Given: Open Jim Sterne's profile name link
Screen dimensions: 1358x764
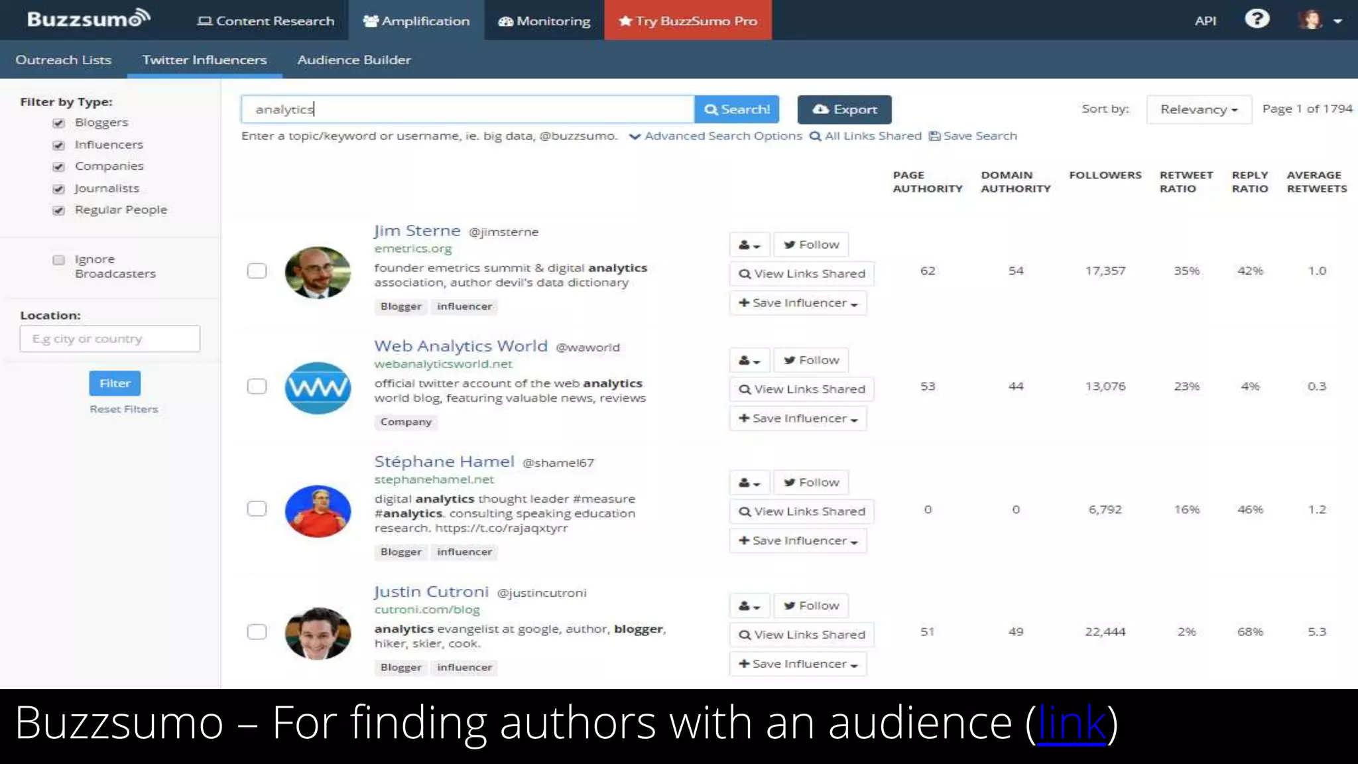Looking at the screenshot, I should tap(417, 231).
